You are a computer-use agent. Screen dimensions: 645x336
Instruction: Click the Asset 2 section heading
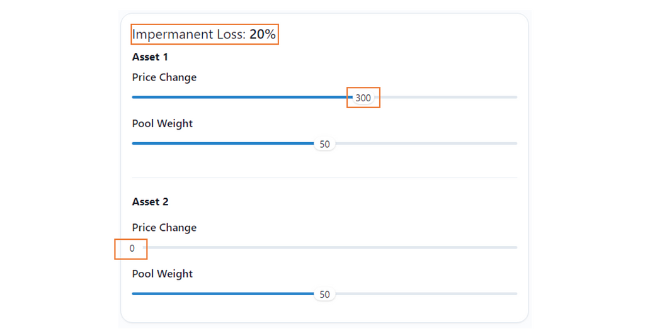click(x=150, y=202)
